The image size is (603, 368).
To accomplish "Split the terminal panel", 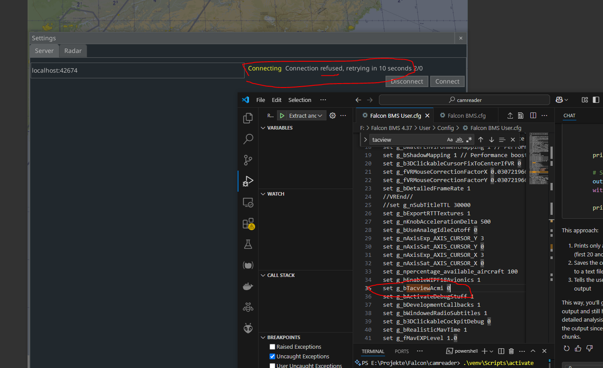I will [501, 351].
